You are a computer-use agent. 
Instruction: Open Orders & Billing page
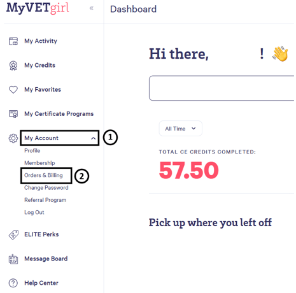coord(43,175)
